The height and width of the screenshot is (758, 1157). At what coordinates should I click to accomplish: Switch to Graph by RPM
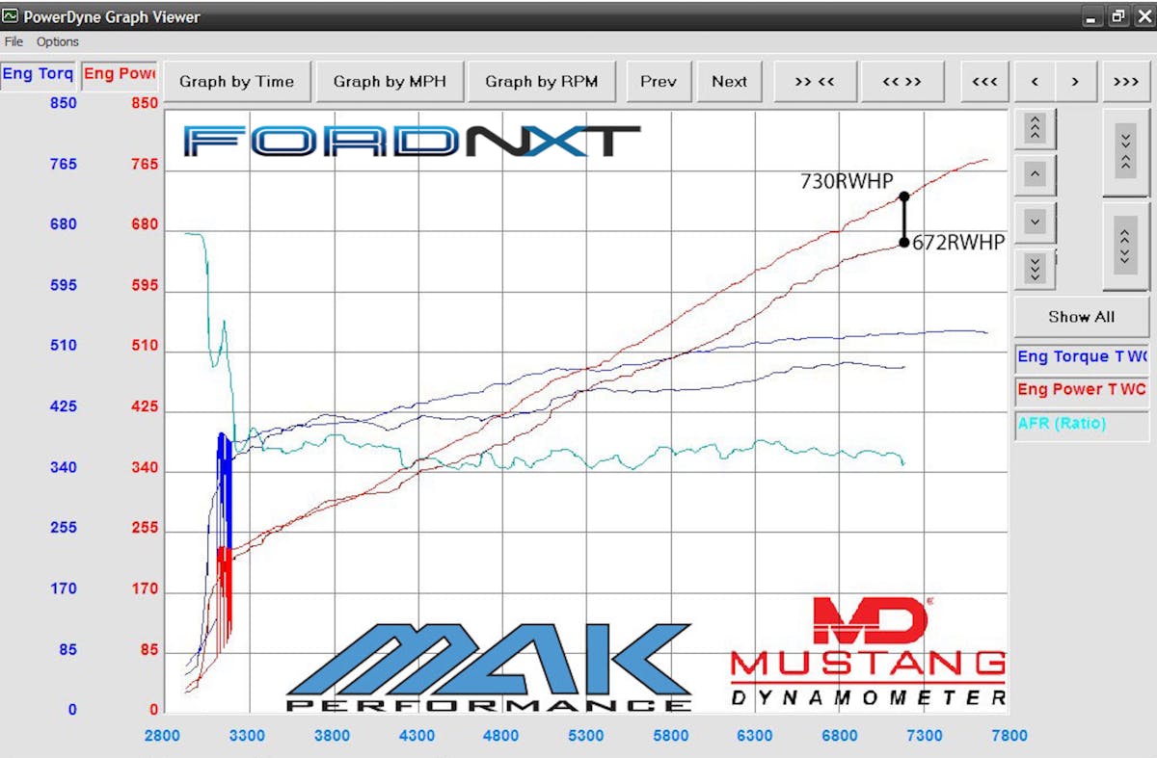[x=541, y=82]
